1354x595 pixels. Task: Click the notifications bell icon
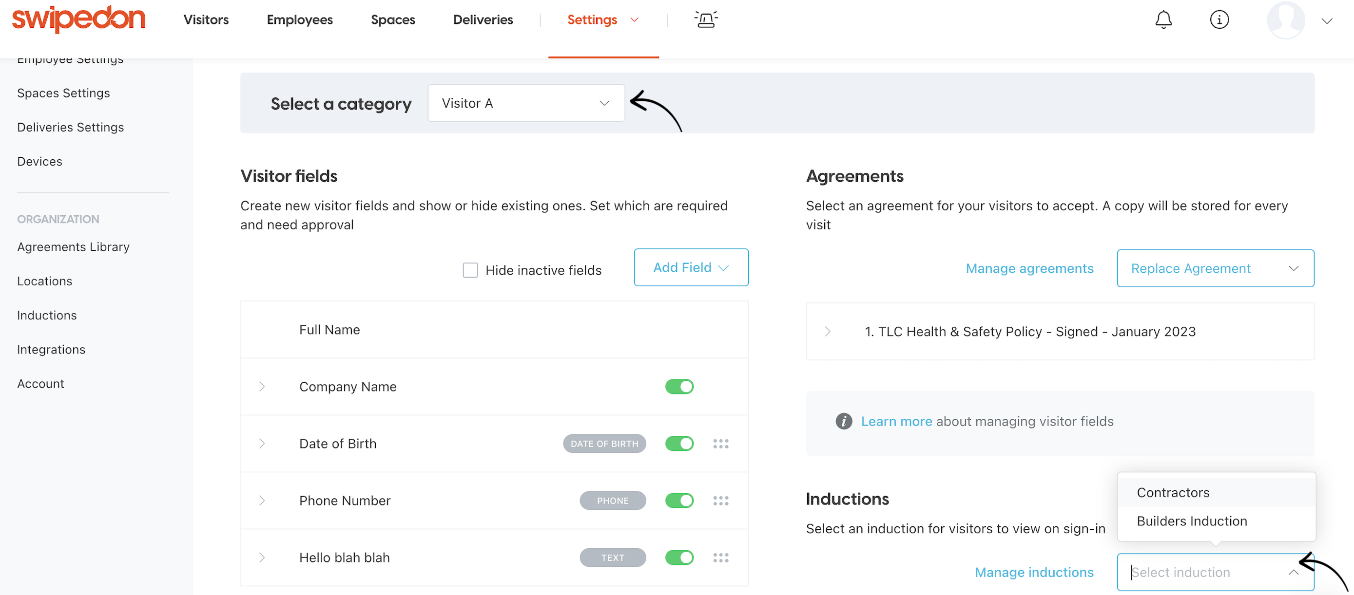(x=1163, y=20)
